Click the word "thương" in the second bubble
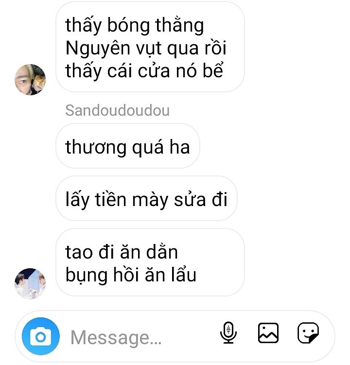The width and height of the screenshot is (350, 365). pyautogui.click(x=96, y=148)
